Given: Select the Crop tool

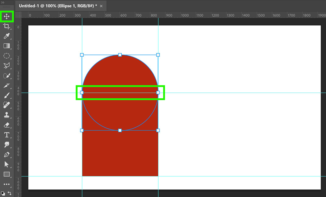Looking at the screenshot, I should 7,27.
